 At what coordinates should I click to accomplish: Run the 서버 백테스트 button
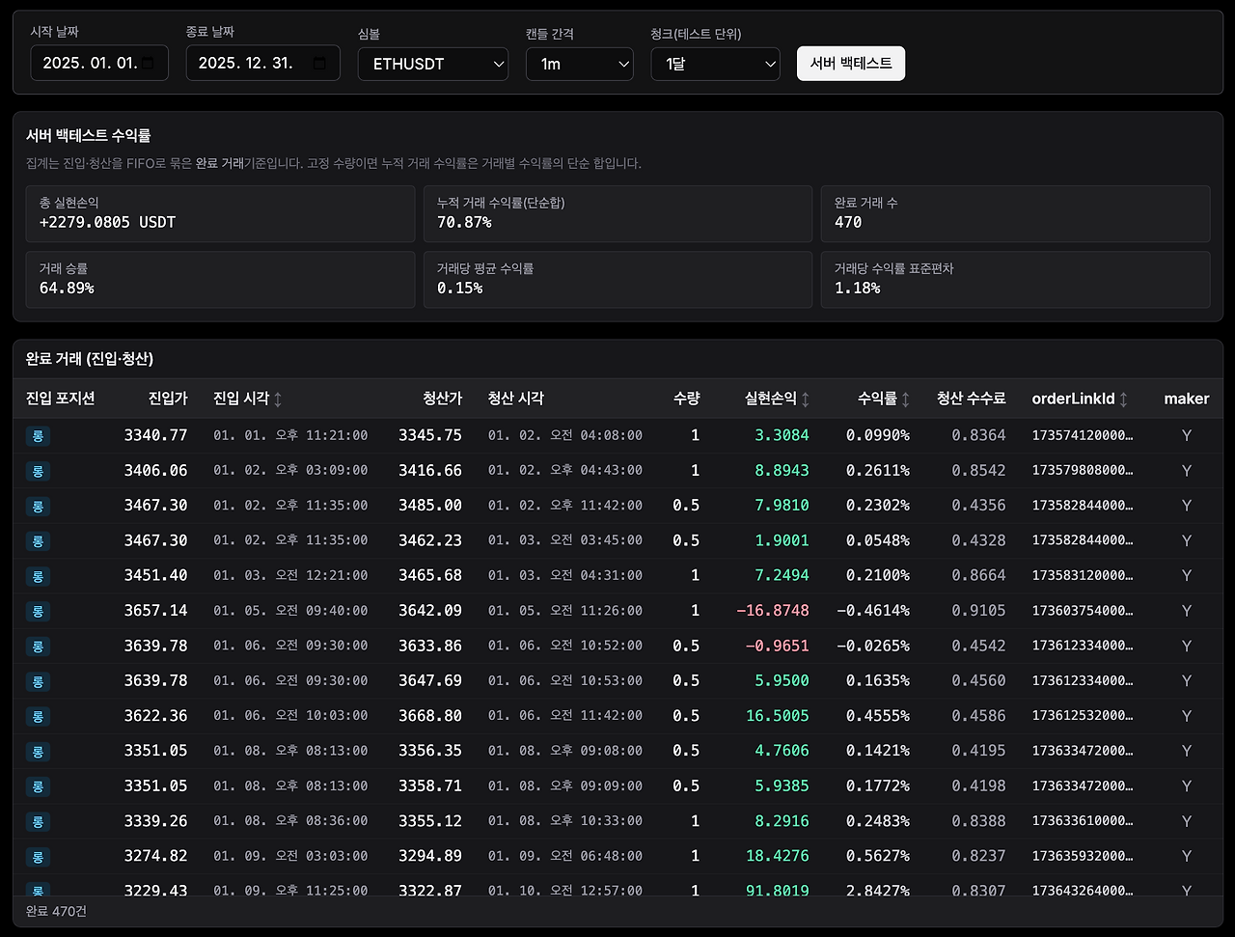(x=851, y=64)
